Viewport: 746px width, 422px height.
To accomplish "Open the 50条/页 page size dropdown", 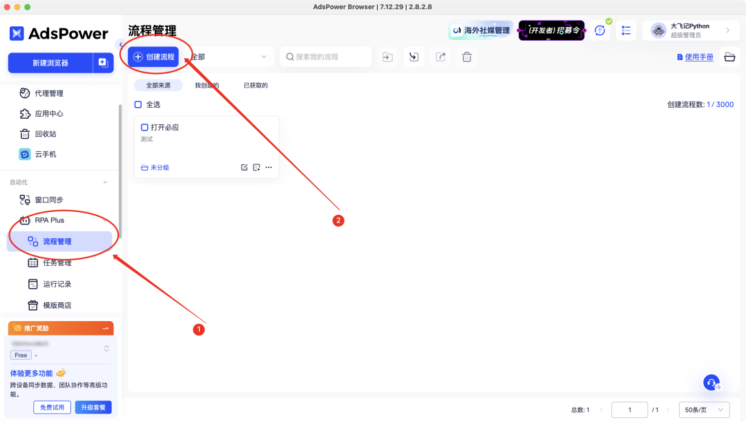I will (x=704, y=410).
